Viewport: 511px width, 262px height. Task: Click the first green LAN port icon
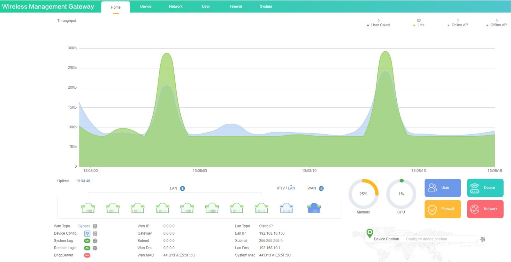pyautogui.click(x=88, y=208)
